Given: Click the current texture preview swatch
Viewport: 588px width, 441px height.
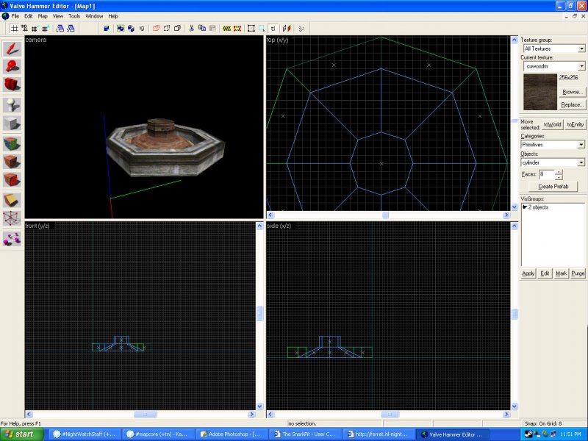Looking at the screenshot, I should 539,90.
